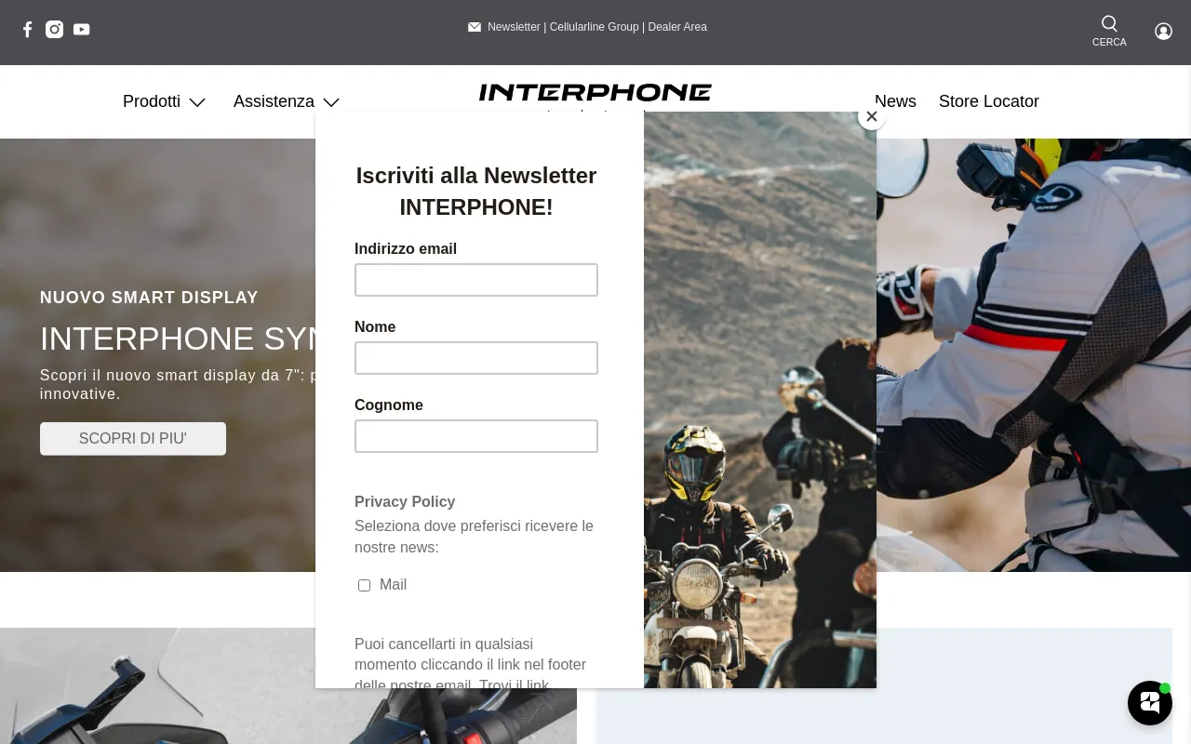Screen dimensions: 1191x744
Task: Focus the Nome input field
Action: [x=476, y=358]
